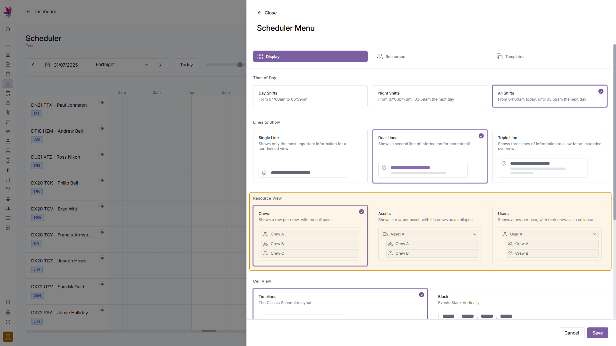Select Crews resource view card
The image size is (616, 346).
pyautogui.click(x=310, y=236)
